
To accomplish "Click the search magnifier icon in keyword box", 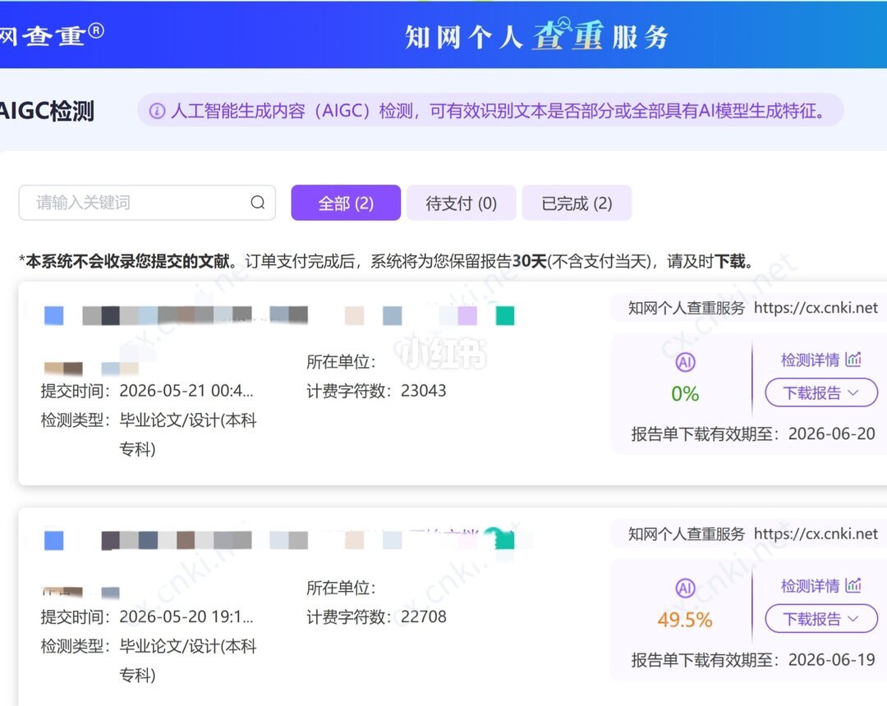I will click(x=257, y=203).
